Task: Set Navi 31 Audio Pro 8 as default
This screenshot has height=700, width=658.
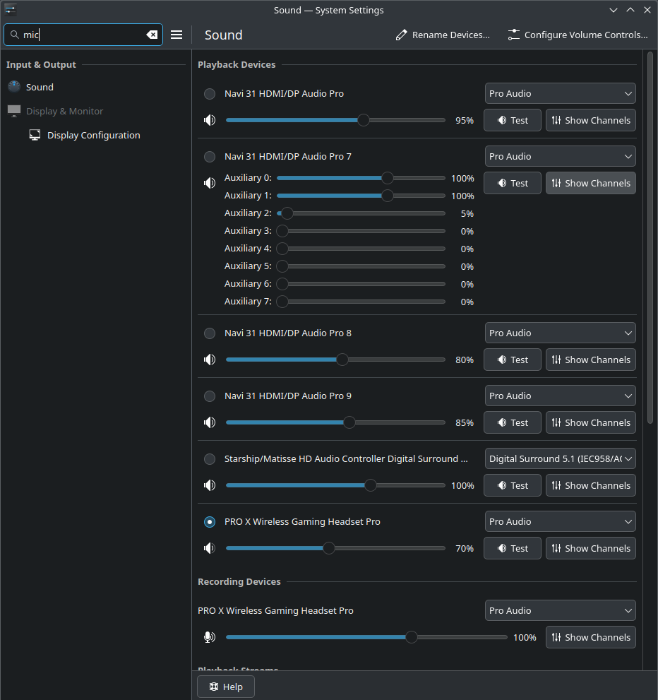Action: [x=210, y=333]
